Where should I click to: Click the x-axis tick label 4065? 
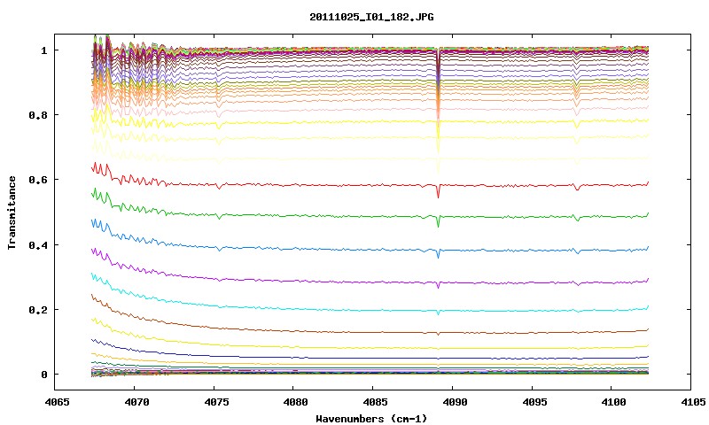click(57, 402)
